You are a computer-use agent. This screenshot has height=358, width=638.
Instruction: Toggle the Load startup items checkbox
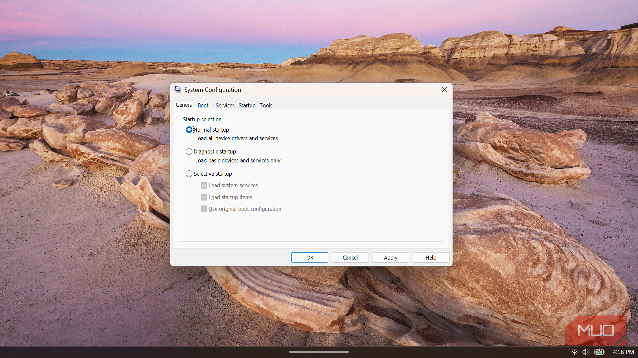(204, 197)
